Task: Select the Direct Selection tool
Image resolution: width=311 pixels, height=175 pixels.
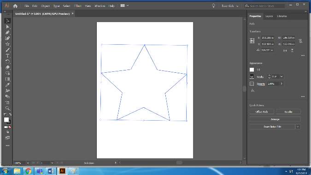Action: click(7, 27)
